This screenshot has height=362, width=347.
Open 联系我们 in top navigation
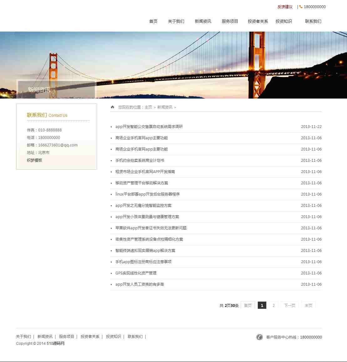313,21
